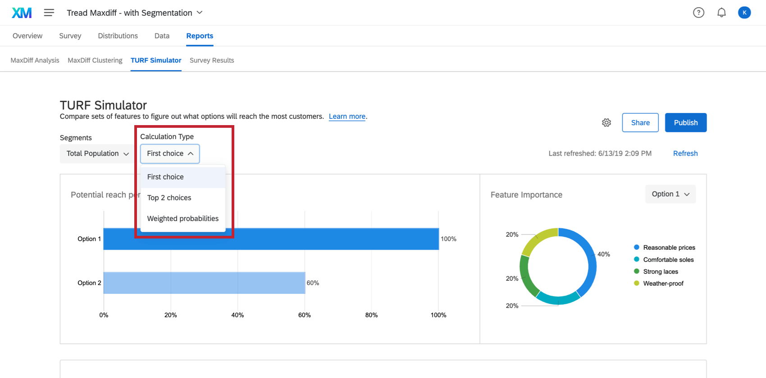766x378 pixels.
Task: Open the Option 1 feature importance dropdown
Action: click(670, 194)
